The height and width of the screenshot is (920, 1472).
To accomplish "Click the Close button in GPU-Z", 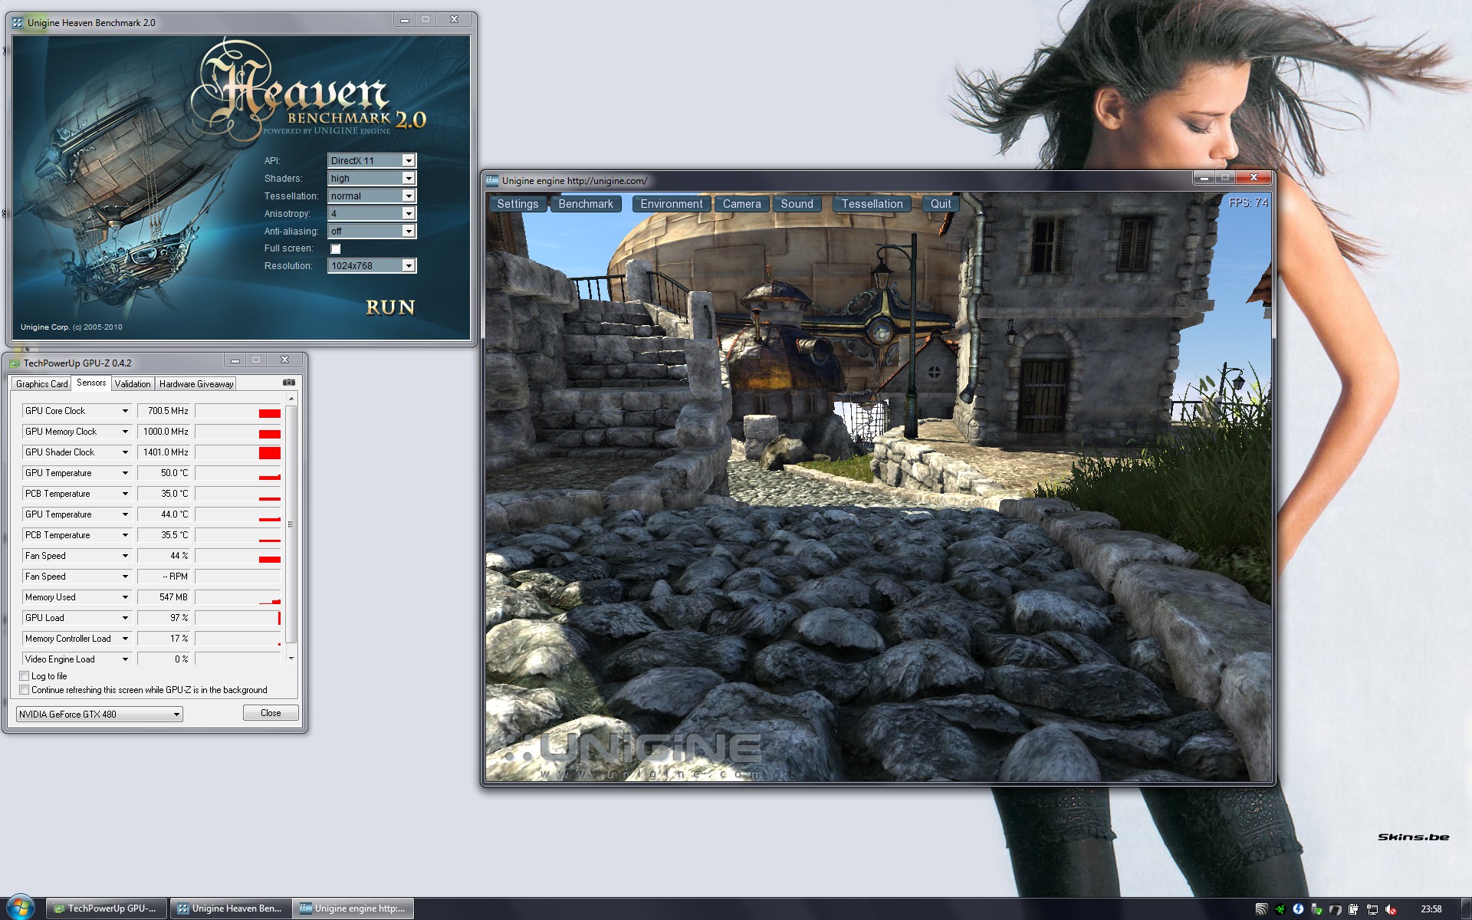I will [x=271, y=713].
